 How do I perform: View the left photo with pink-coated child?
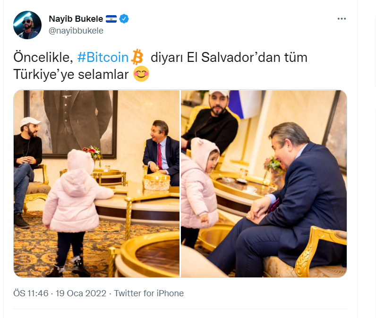(x=96, y=184)
